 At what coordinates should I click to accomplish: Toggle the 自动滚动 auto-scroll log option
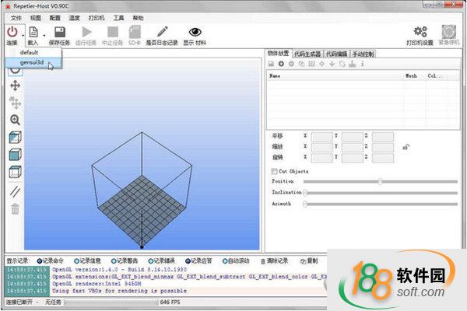pyautogui.click(x=227, y=260)
